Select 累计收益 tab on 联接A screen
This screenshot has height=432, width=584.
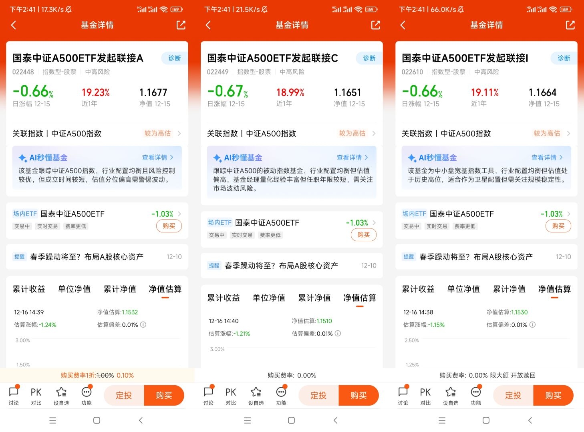29,289
